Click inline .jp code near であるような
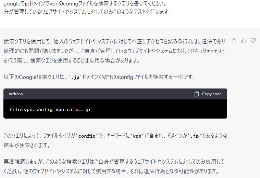This screenshot has height=178, width=260. click(x=195, y=136)
